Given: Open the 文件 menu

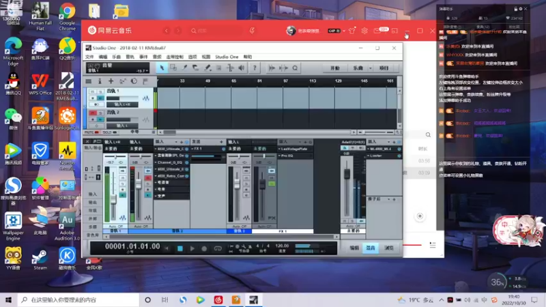Looking at the screenshot, I should pyautogui.click(x=89, y=57).
